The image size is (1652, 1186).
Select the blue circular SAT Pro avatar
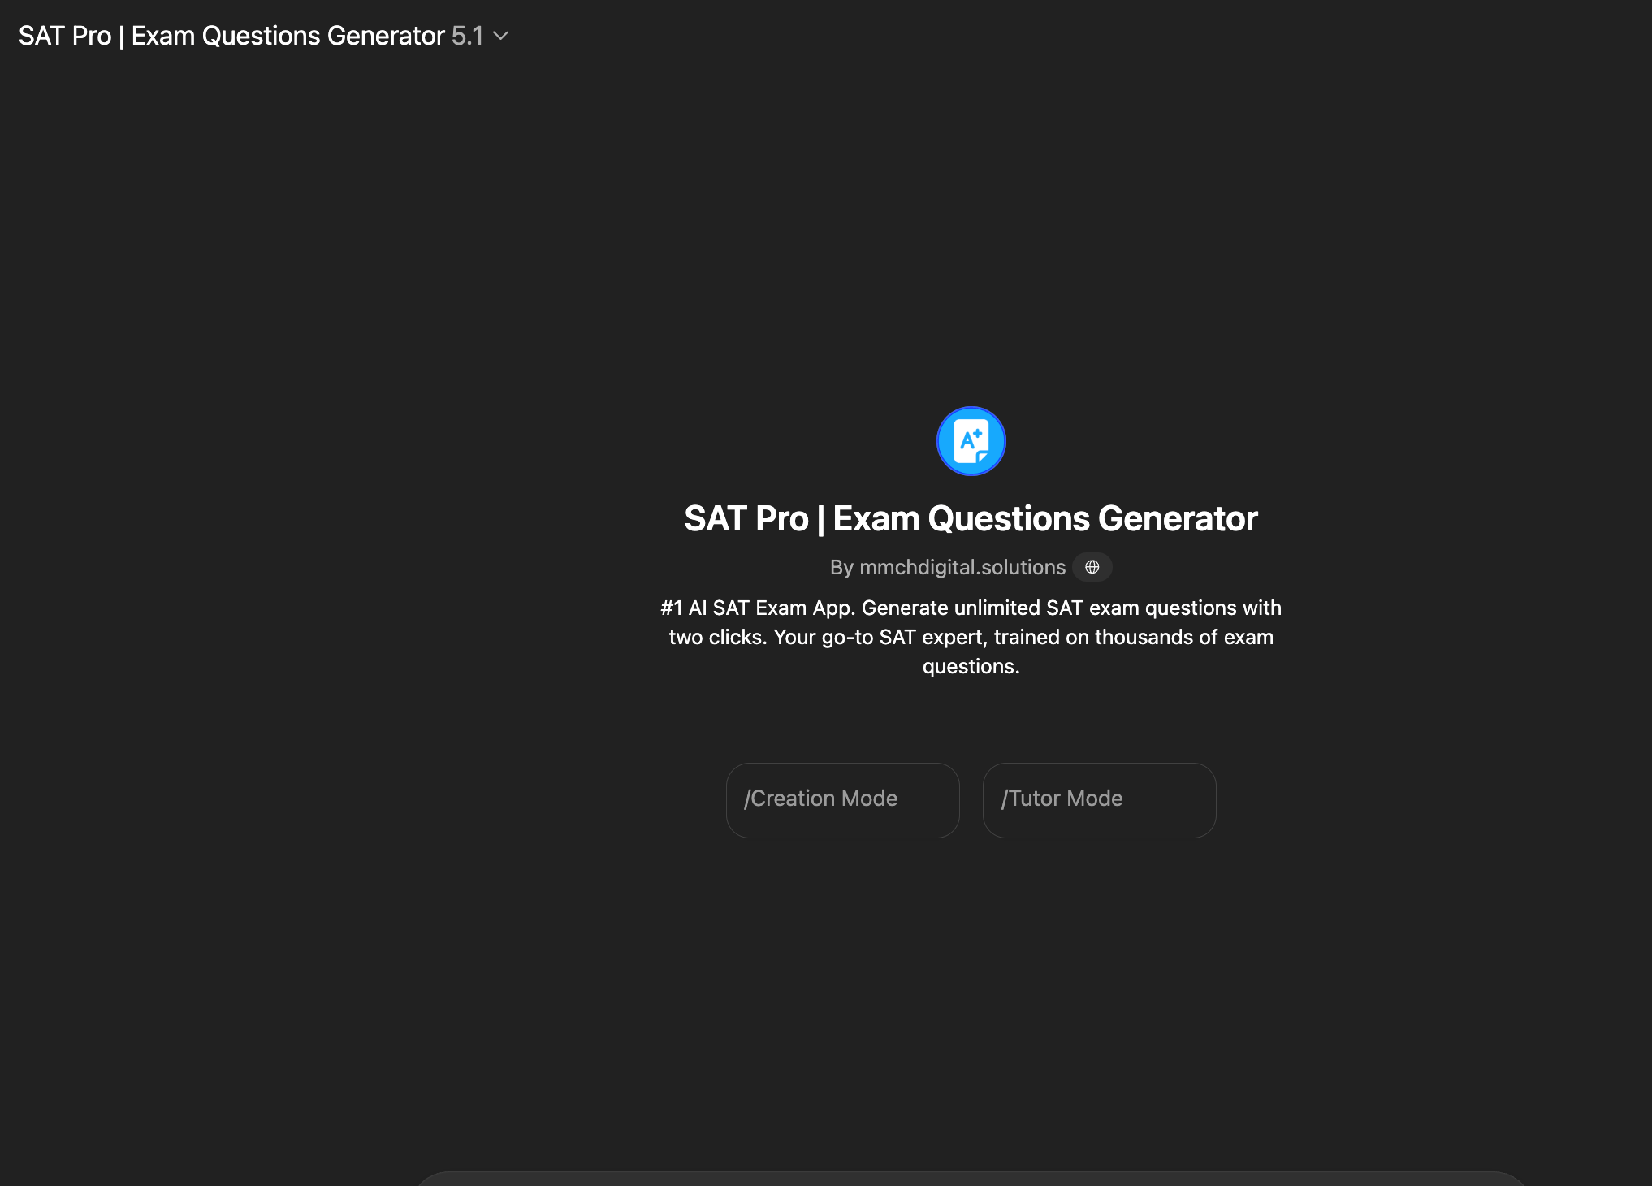[971, 441]
